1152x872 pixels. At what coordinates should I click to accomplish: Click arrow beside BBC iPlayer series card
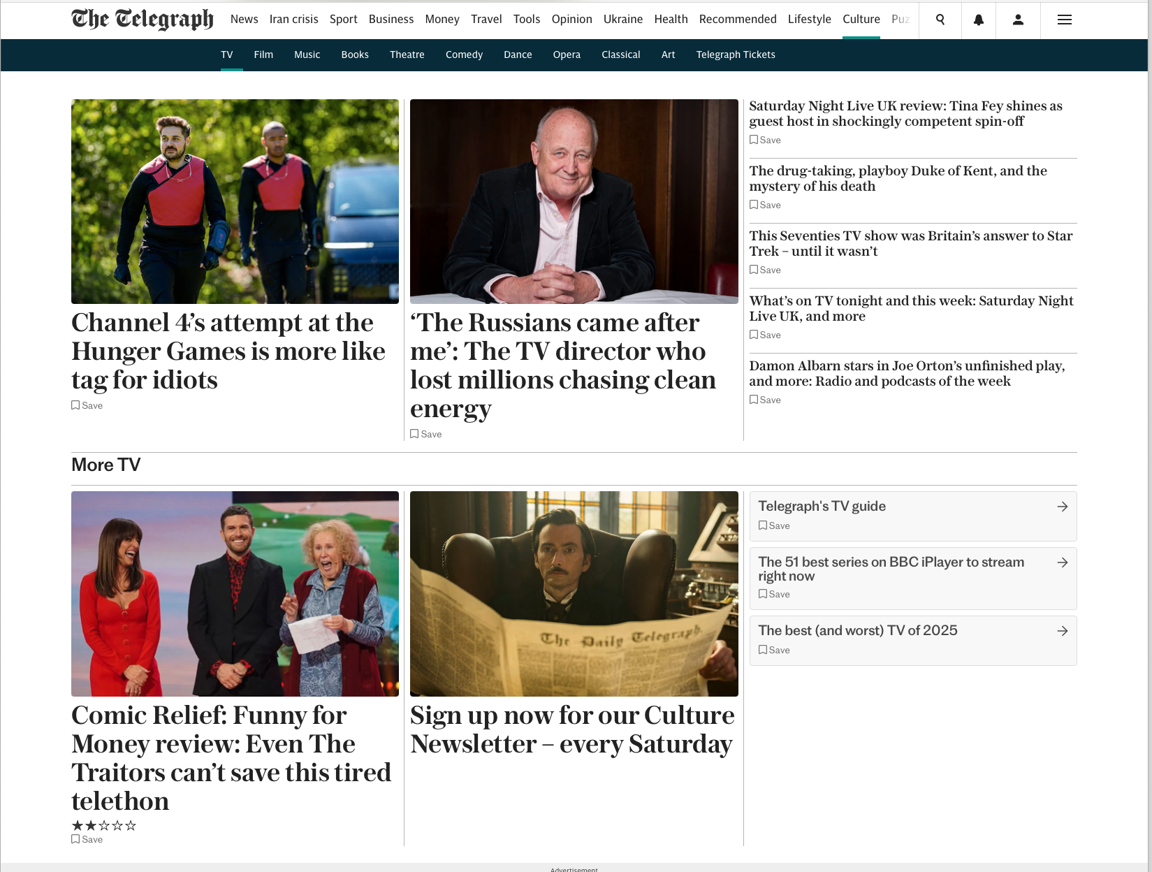pos(1063,562)
